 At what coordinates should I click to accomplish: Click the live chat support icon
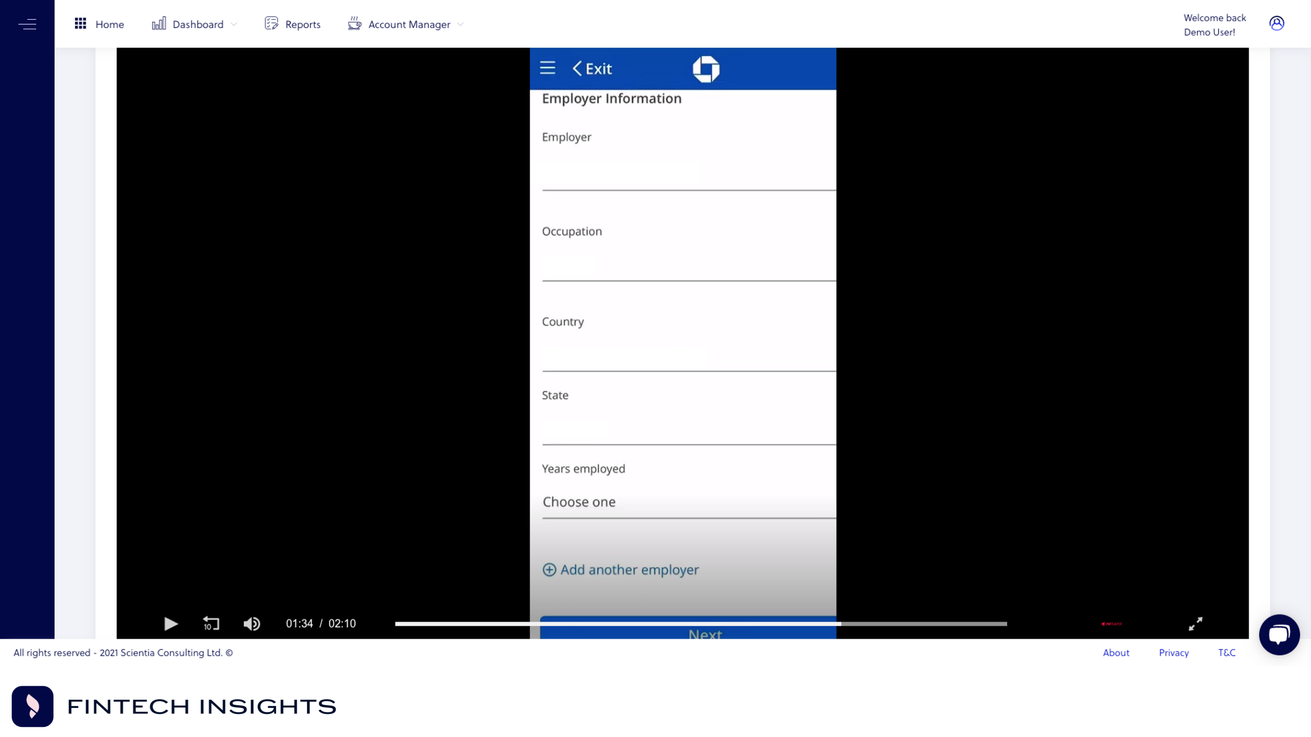click(x=1280, y=634)
